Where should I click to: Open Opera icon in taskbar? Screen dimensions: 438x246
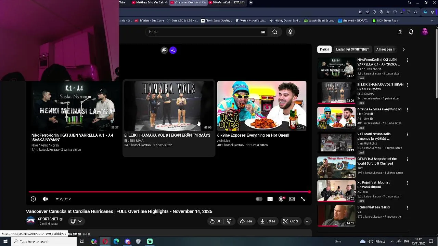point(105,242)
